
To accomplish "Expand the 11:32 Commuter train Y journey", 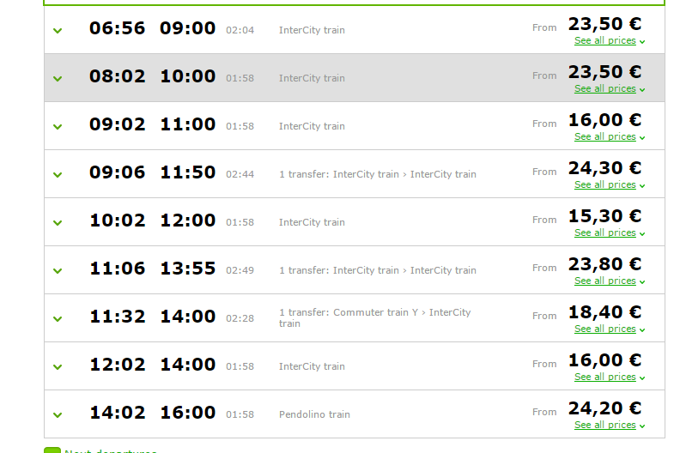I will tap(58, 319).
